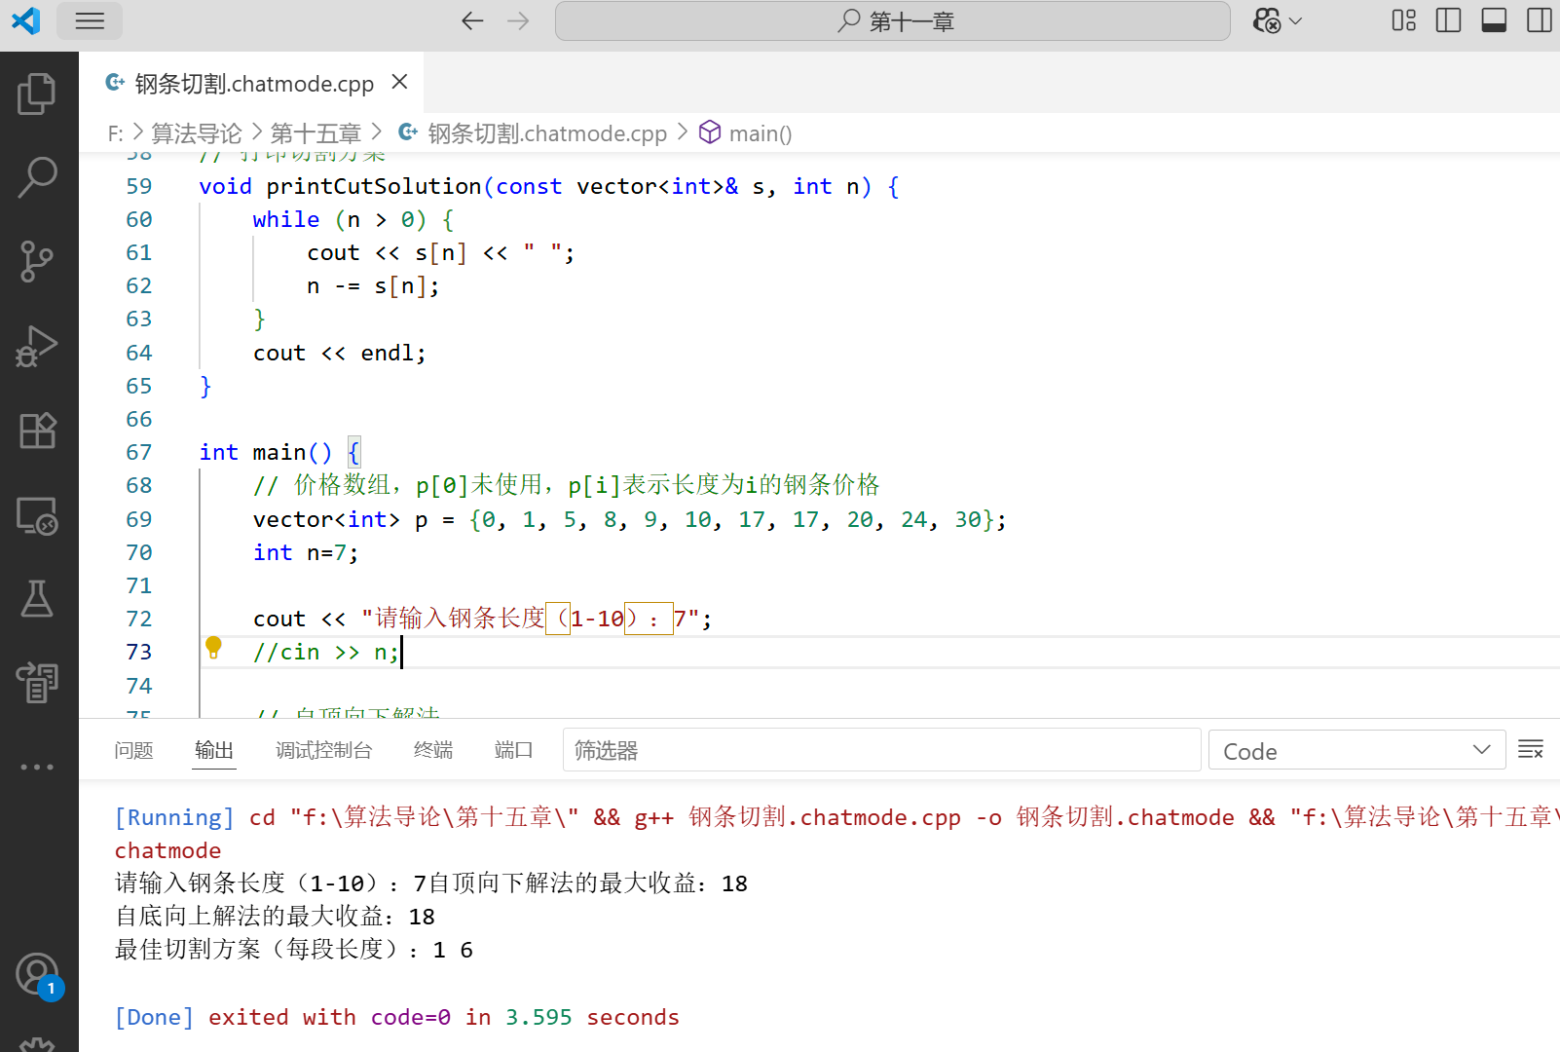Close the 钢条切割.chatmode.cpp tab
The image size is (1560, 1052).
click(x=399, y=82)
